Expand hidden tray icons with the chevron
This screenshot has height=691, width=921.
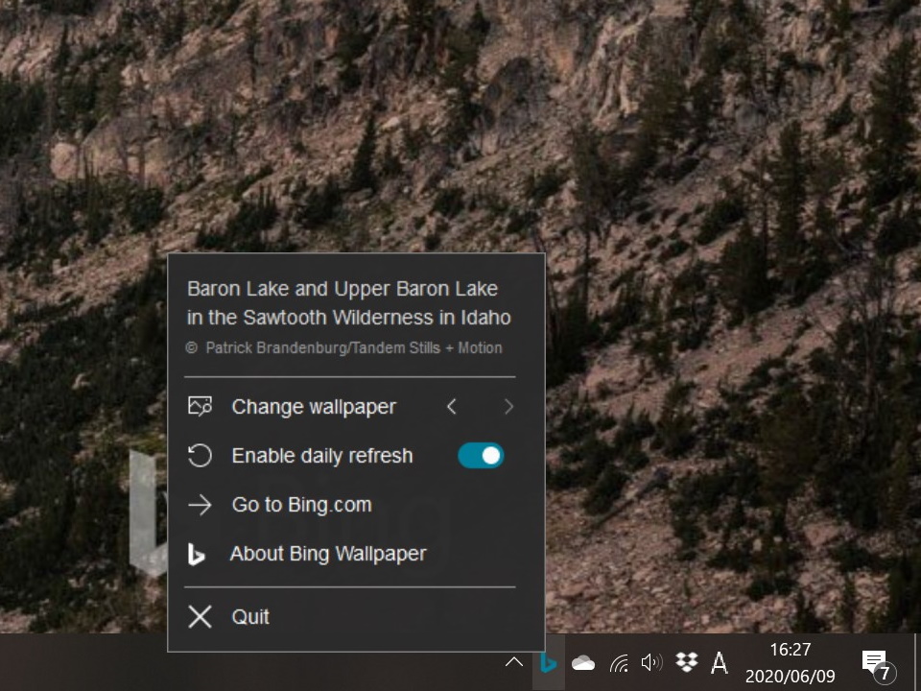tap(514, 662)
